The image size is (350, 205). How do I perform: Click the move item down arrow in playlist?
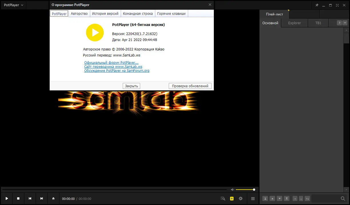pos(279,198)
